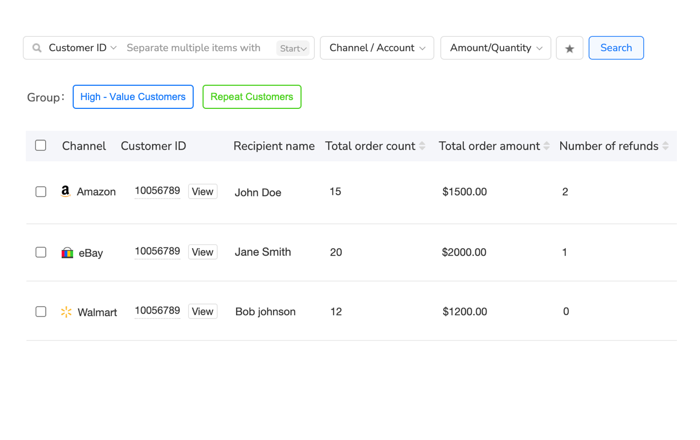Click the magnifying glass search icon
This screenshot has width=700, height=440.
pos(36,48)
